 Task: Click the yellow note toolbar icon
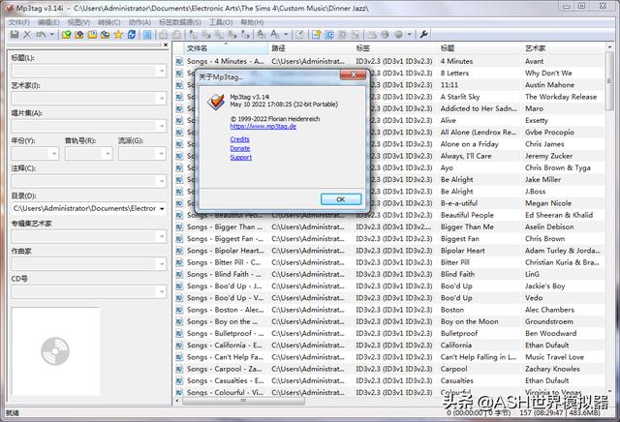tap(316, 35)
